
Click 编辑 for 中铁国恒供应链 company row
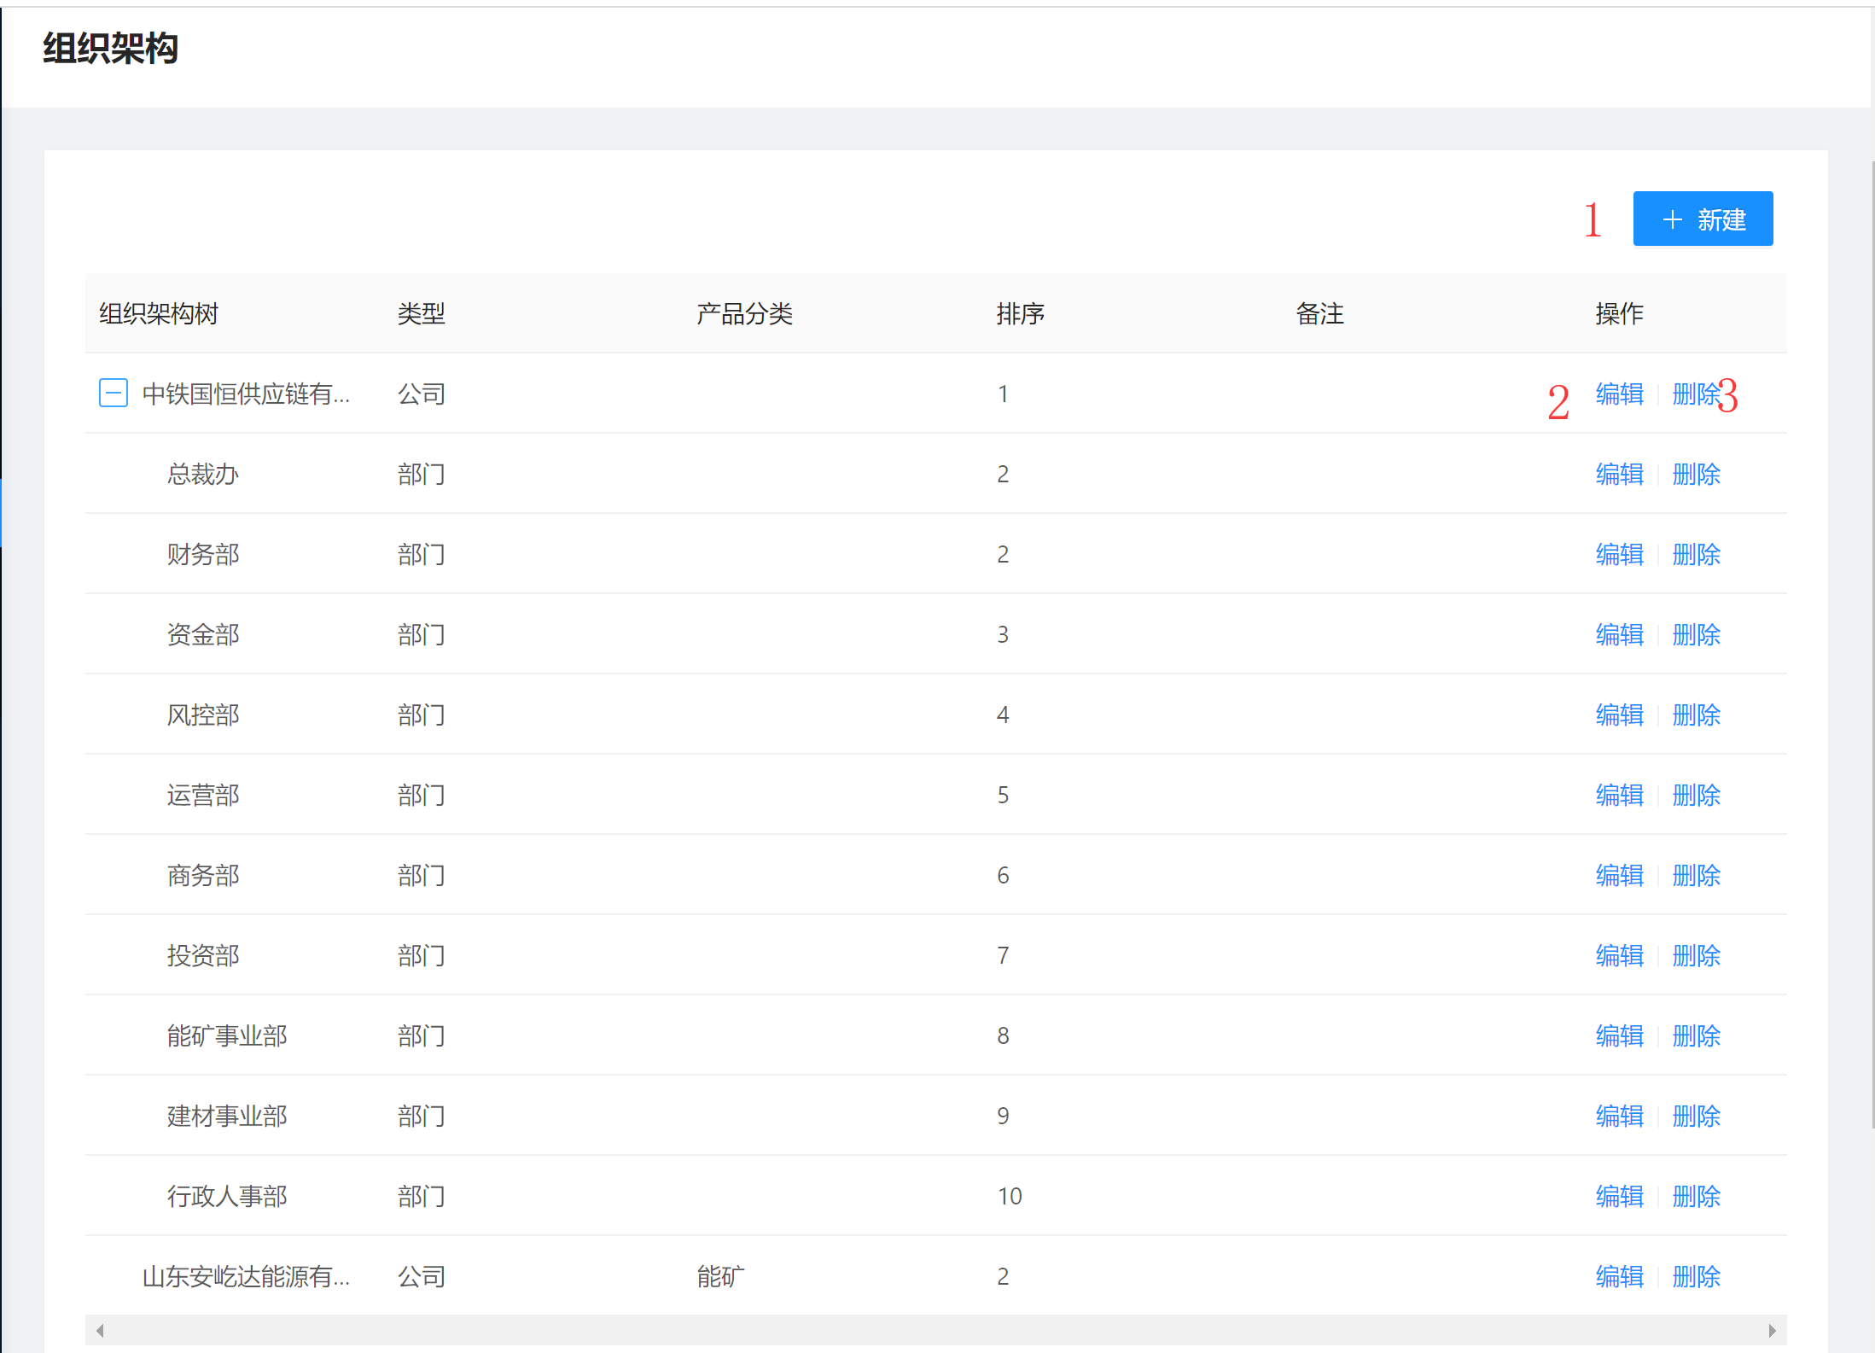pyautogui.click(x=1619, y=394)
